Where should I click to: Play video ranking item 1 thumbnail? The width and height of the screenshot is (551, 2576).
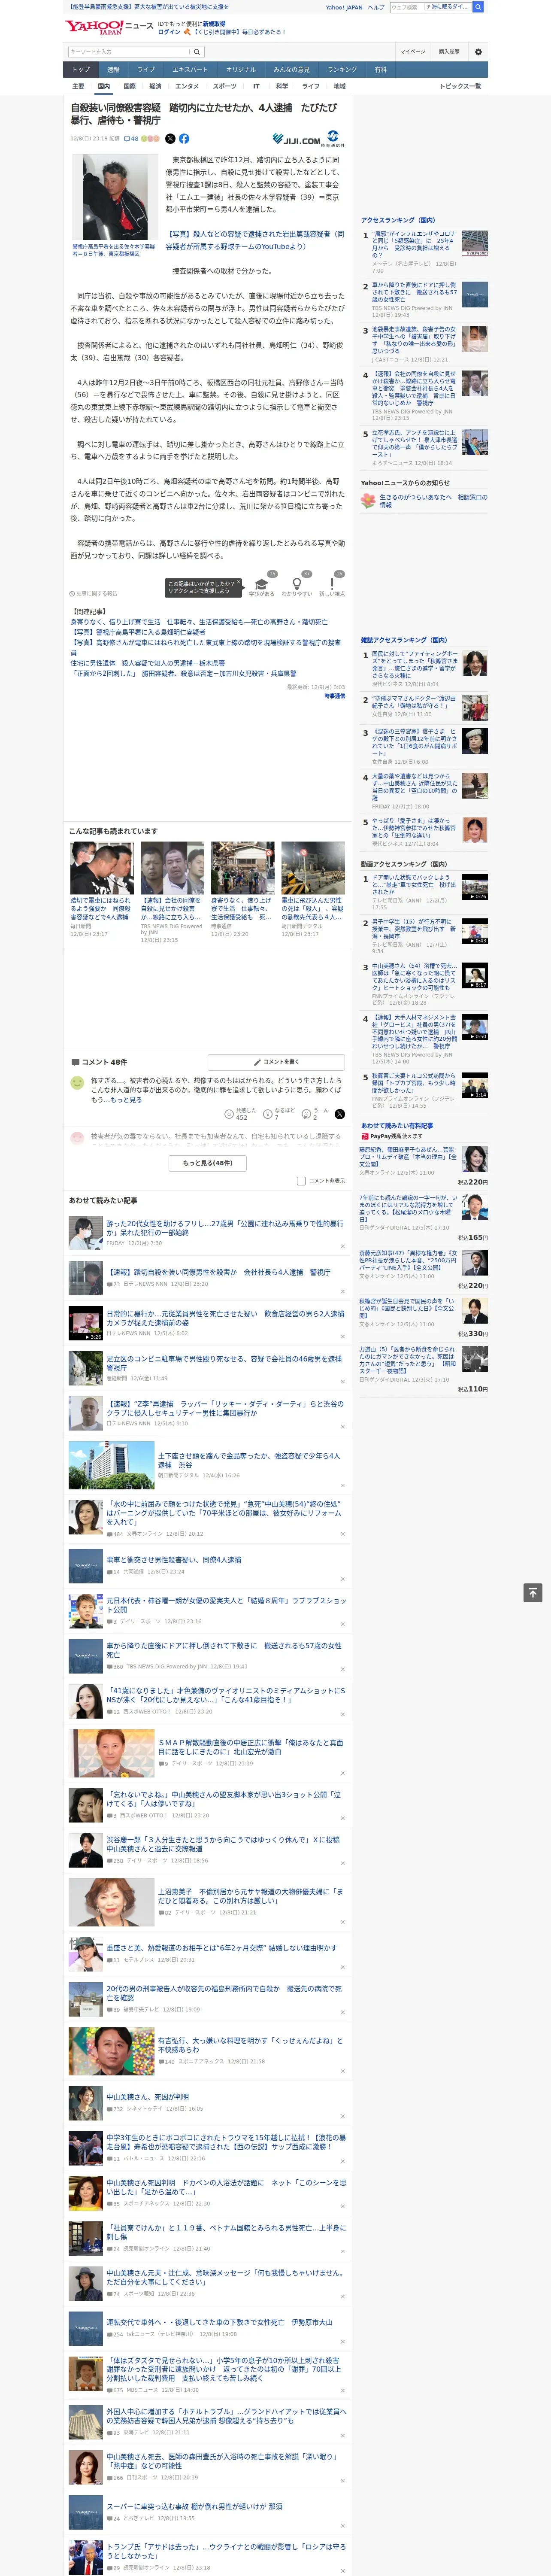(475, 887)
